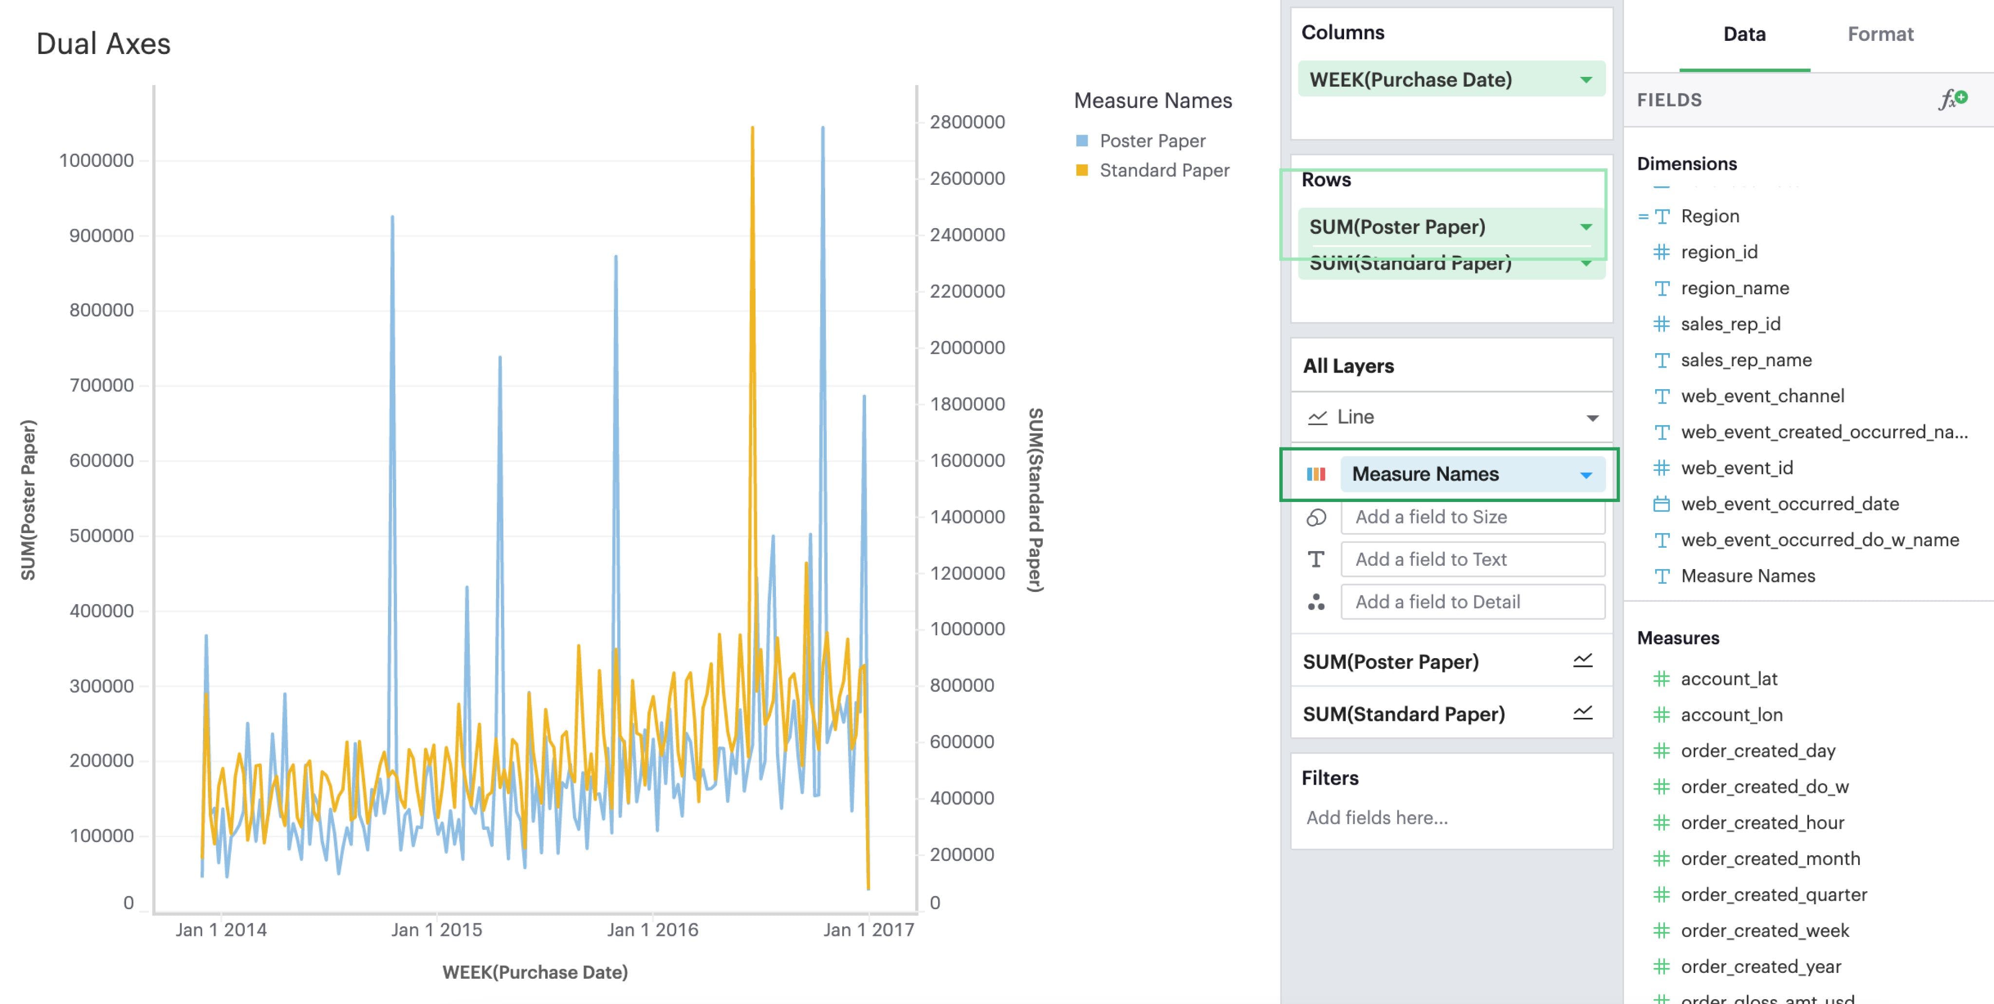The width and height of the screenshot is (1994, 1004).
Task: Click the calendar icon for web_event_occurred_date
Action: point(1661,504)
